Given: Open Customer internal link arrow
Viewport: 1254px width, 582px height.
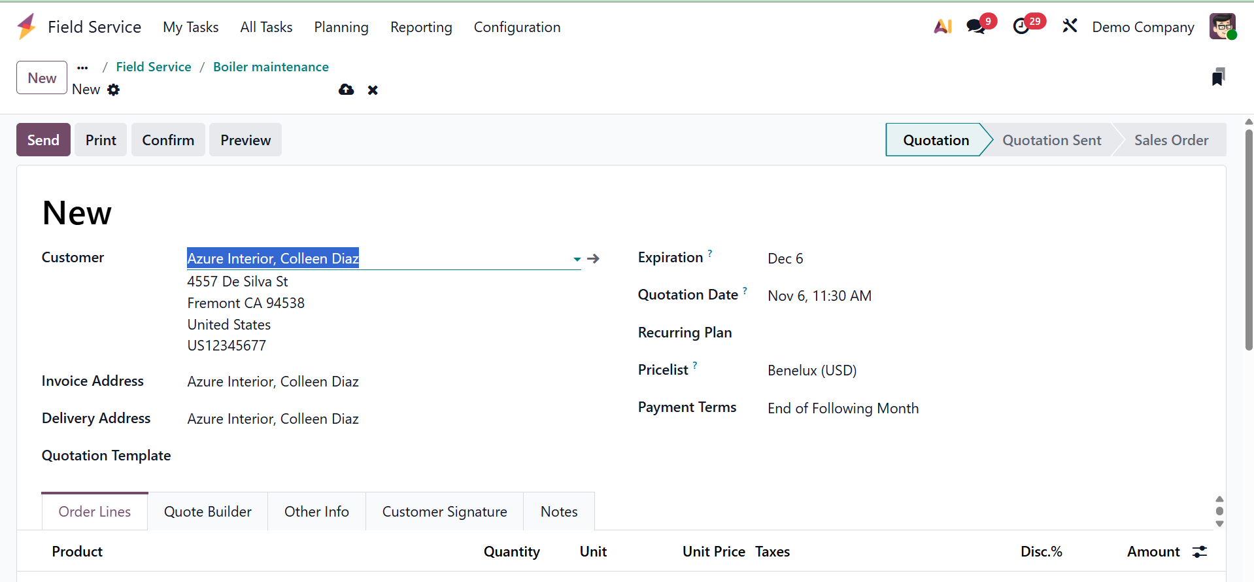Looking at the screenshot, I should [x=593, y=259].
